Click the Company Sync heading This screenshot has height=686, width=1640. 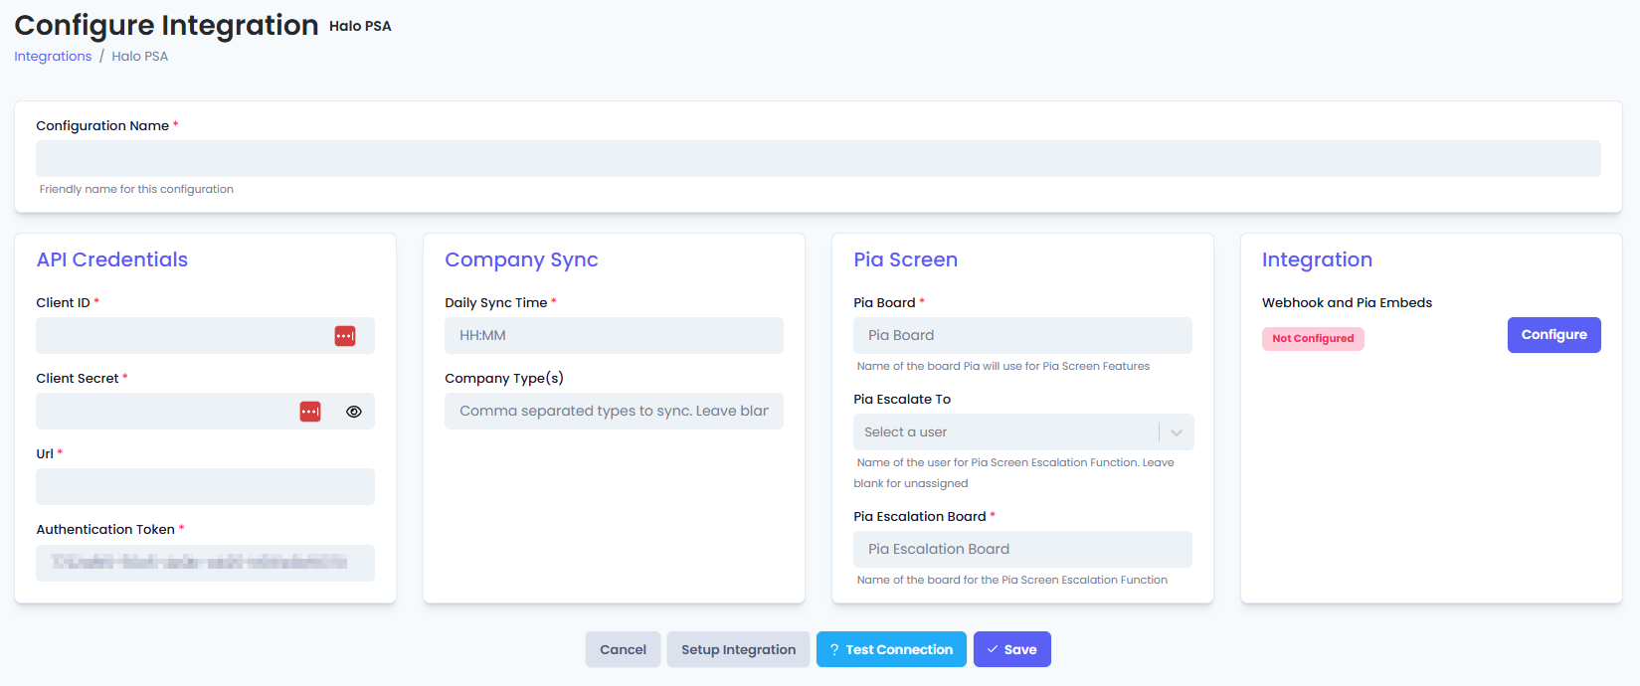521,259
